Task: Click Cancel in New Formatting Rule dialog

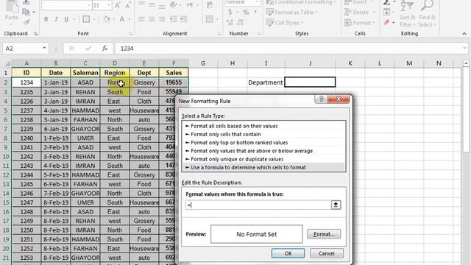Action: click(x=327, y=253)
